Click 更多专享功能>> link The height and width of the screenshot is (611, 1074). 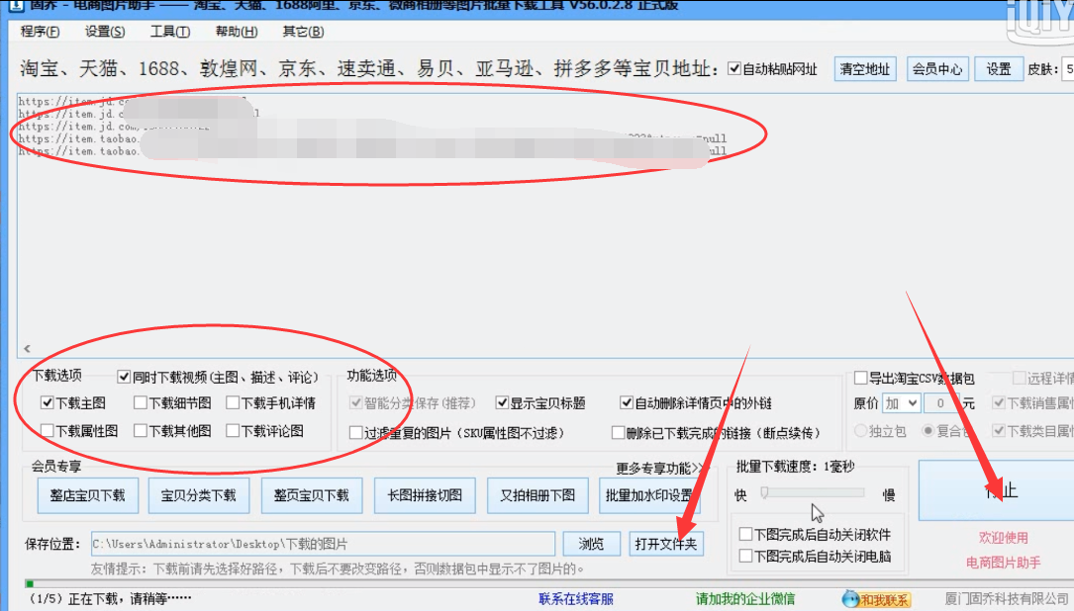click(x=659, y=468)
